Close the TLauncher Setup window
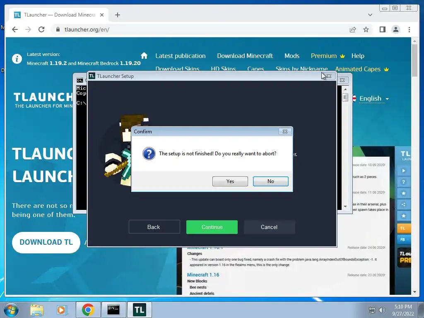 [x=329, y=76]
